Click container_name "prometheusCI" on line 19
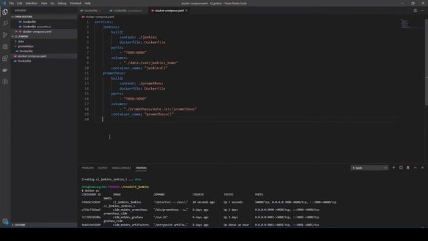This screenshot has width=428, height=241. coord(142,114)
